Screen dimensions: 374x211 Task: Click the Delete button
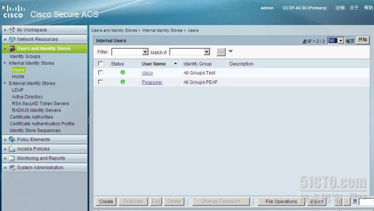(174, 201)
